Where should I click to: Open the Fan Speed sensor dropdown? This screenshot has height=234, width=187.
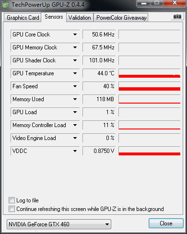click(75, 86)
